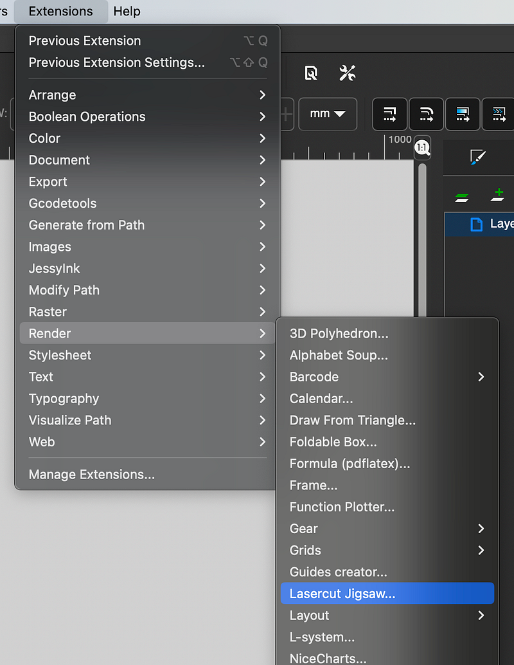Open the Text extensions submenu
The height and width of the screenshot is (665, 514).
coord(148,377)
